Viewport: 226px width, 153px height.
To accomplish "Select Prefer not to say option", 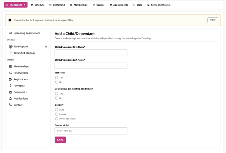I will (57, 119).
